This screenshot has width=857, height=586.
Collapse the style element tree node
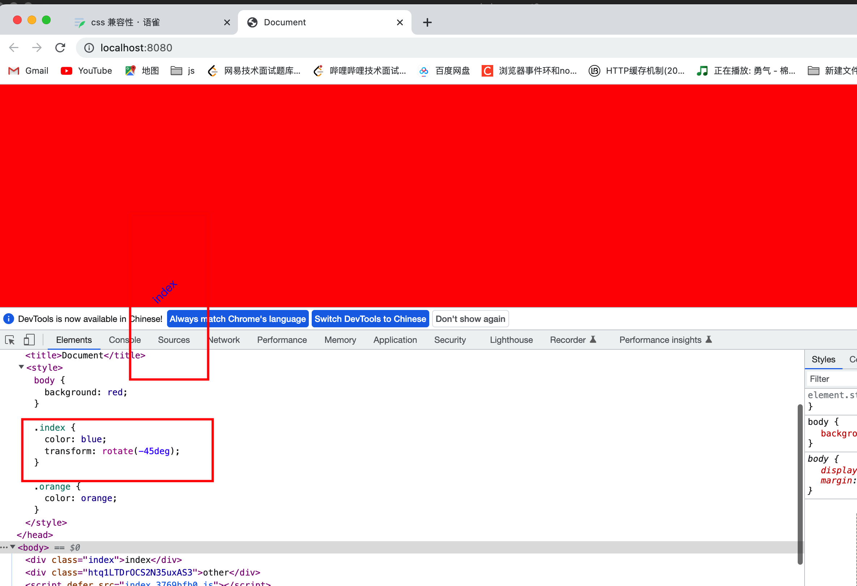coord(21,367)
